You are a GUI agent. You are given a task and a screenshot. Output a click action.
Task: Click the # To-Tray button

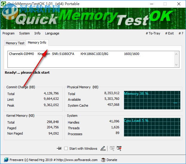[153, 33]
